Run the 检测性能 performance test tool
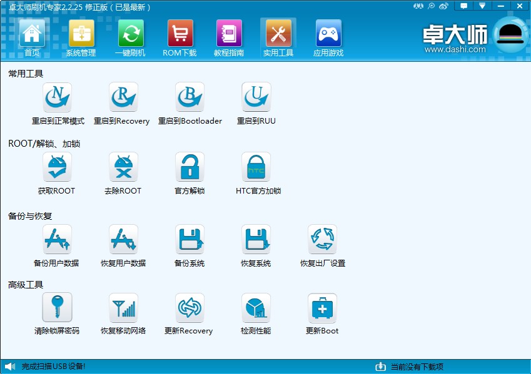531x374 pixels. click(256, 308)
